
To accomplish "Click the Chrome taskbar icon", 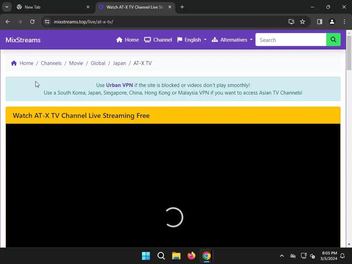I will [x=207, y=256].
